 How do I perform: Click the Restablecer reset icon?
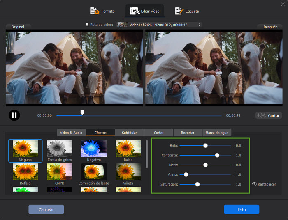tap(255, 184)
